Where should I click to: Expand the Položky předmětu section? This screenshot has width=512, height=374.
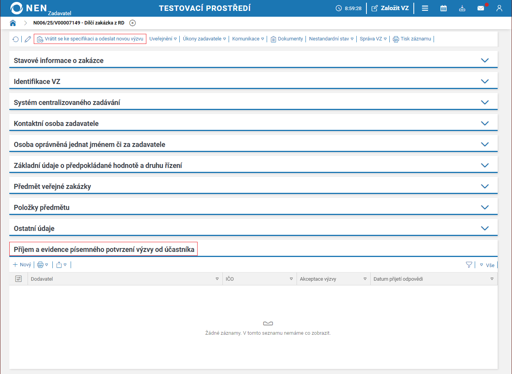point(253,207)
